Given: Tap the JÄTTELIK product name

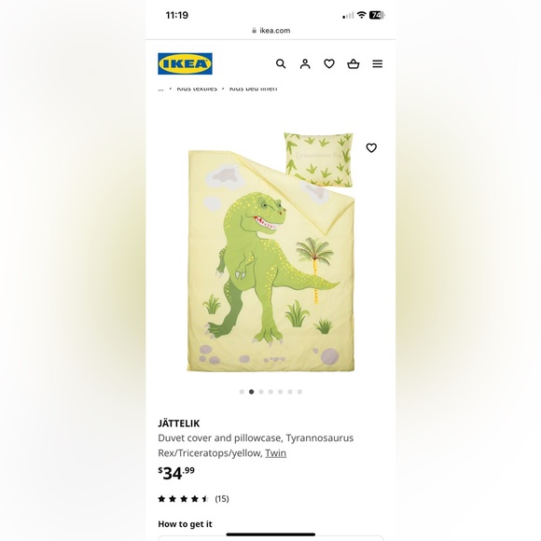Looking at the screenshot, I should point(179,423).
